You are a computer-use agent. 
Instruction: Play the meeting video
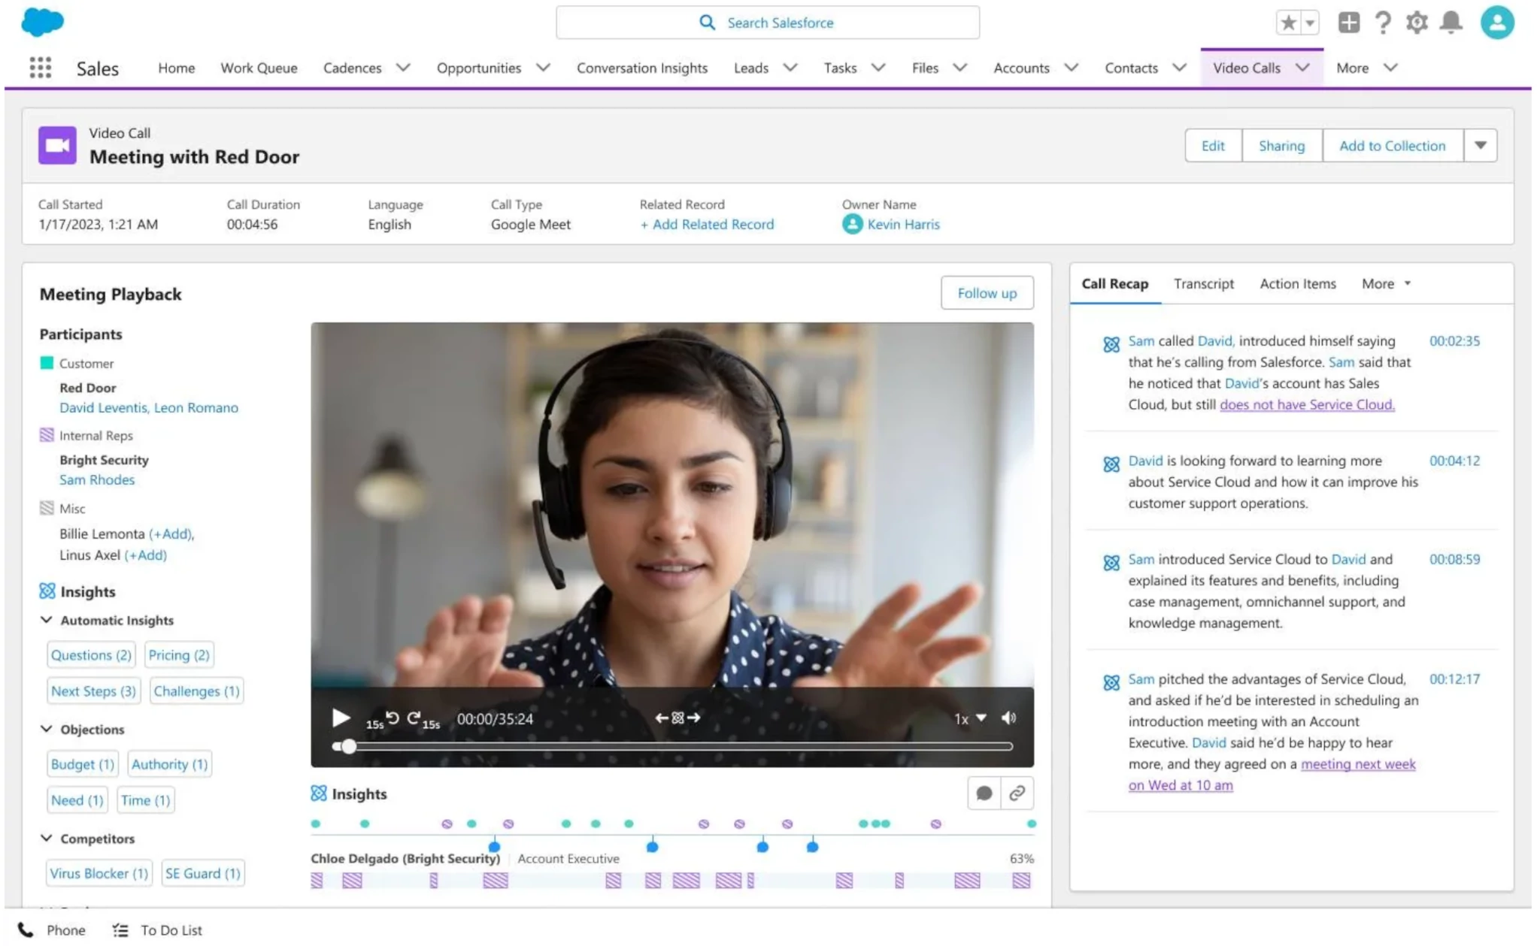pyautogui.click(x=341, y=718)
